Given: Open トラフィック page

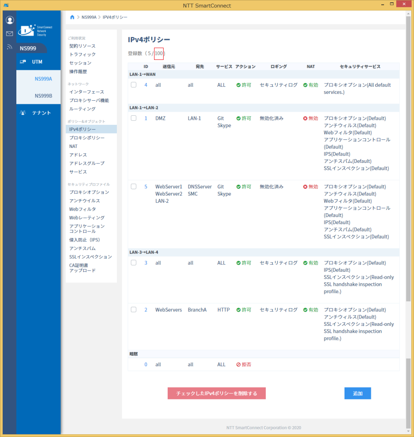Looking at the screenshot, I should 82,54.
